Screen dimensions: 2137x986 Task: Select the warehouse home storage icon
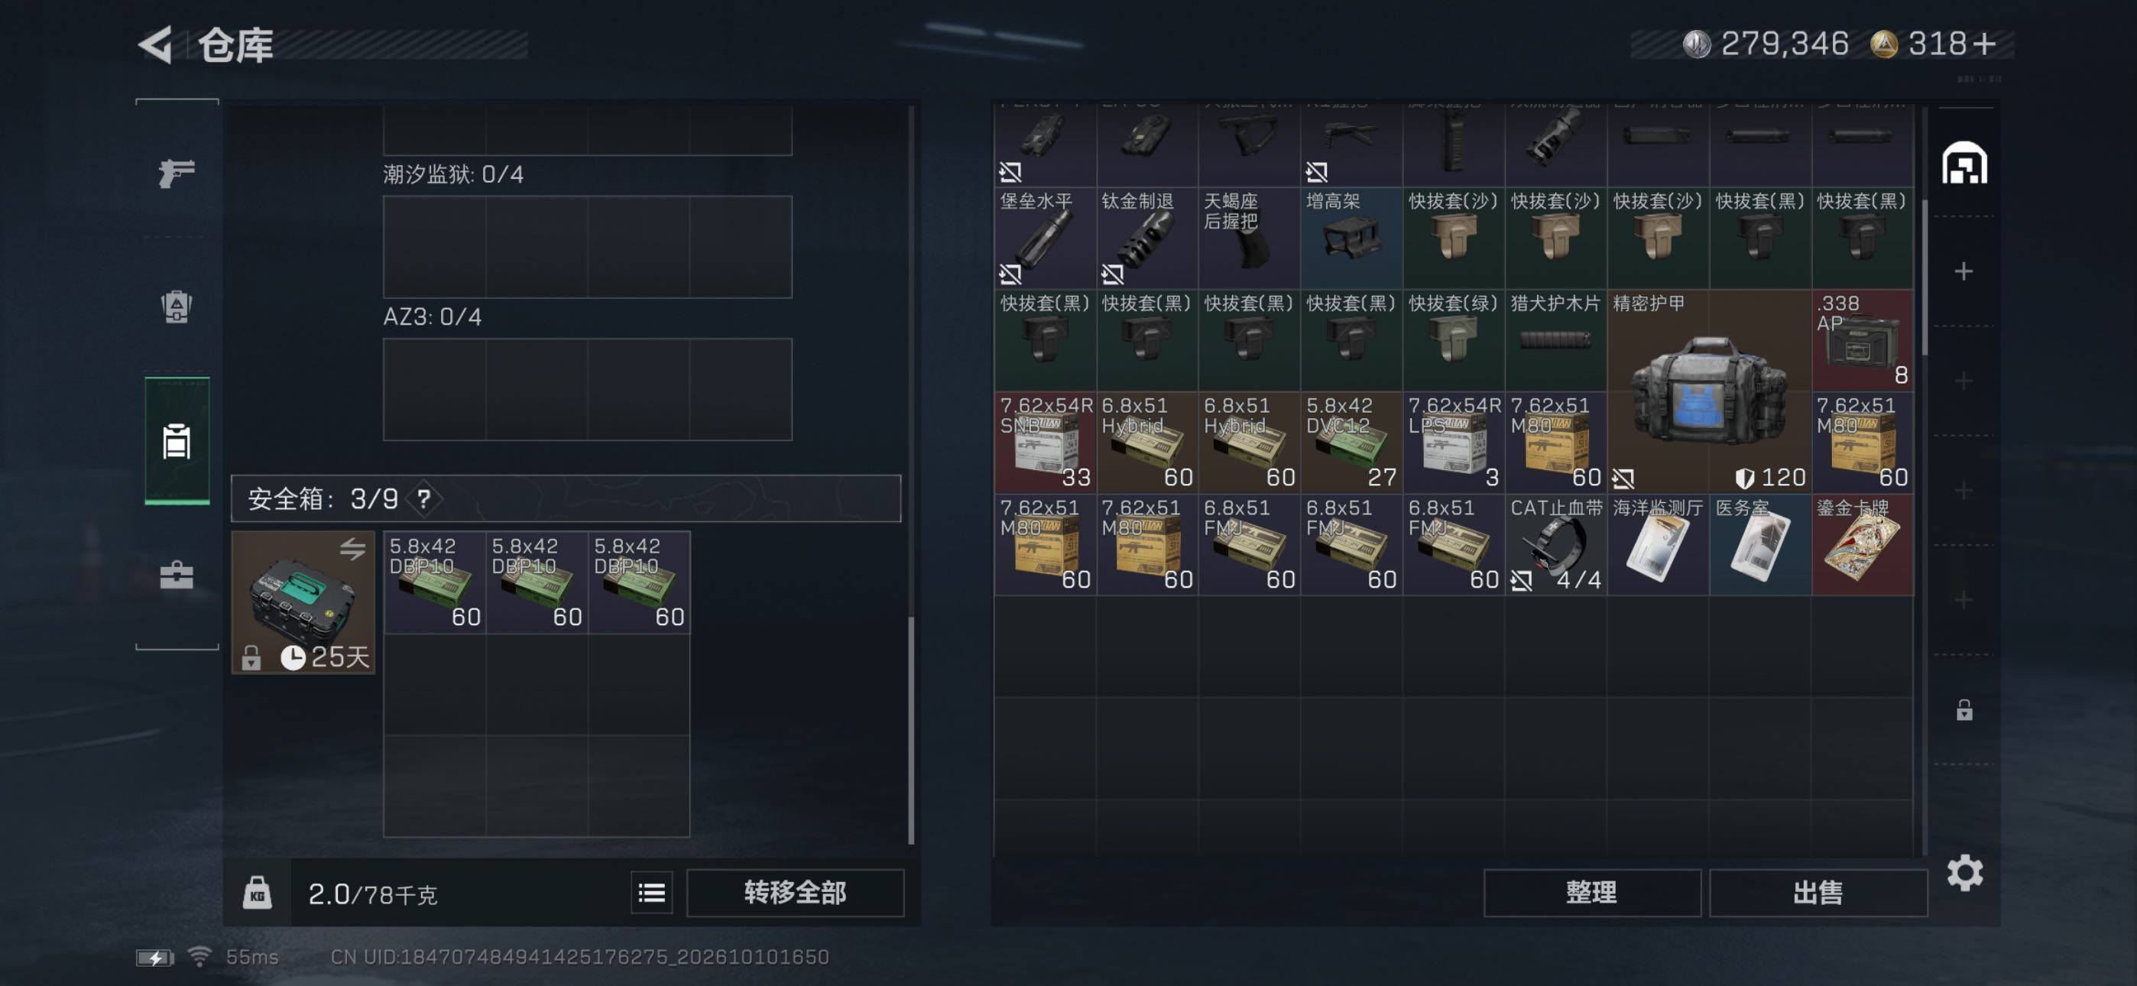[1964, 163]
